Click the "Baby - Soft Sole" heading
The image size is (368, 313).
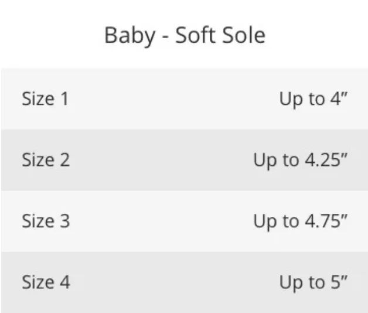pos(185,35)
